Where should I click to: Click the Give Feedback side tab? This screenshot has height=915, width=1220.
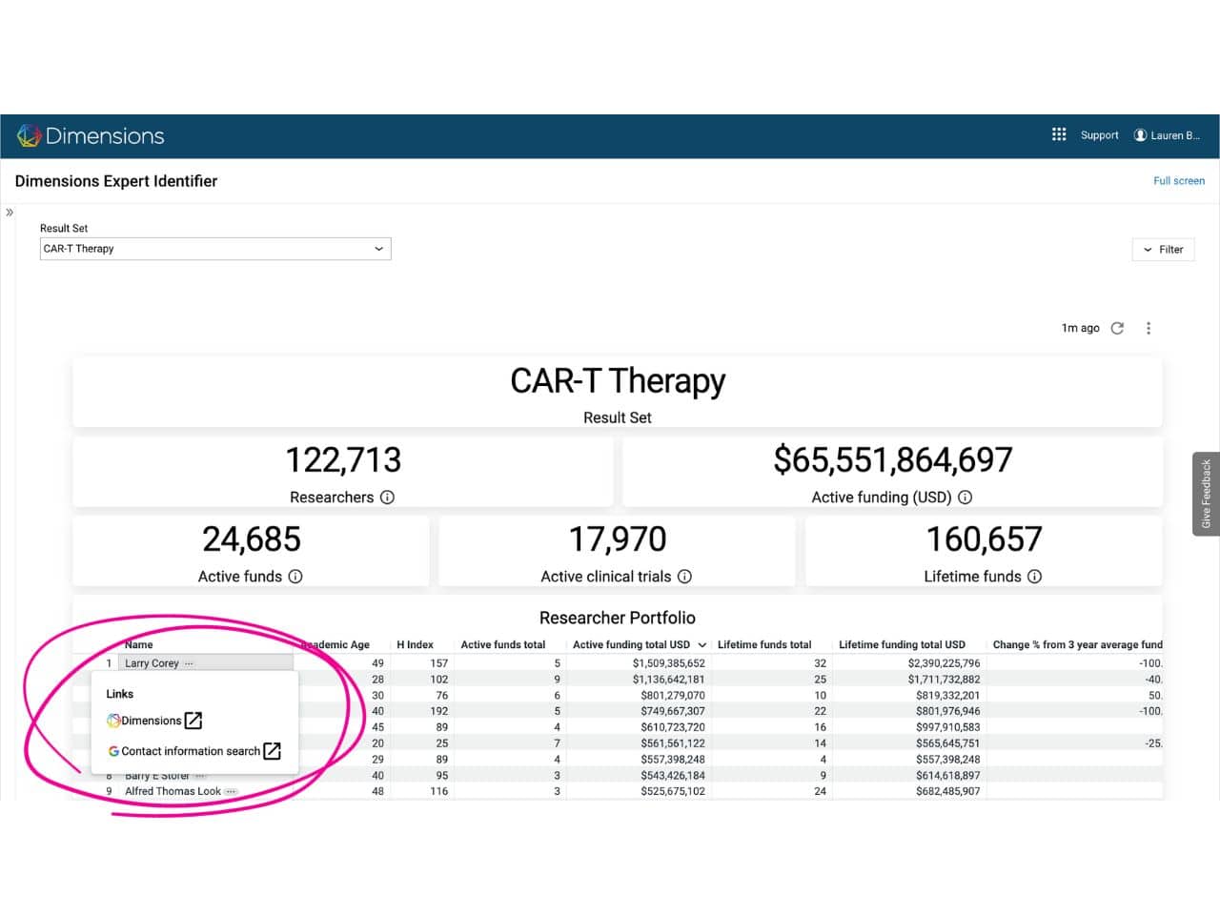pos(1206,494)
